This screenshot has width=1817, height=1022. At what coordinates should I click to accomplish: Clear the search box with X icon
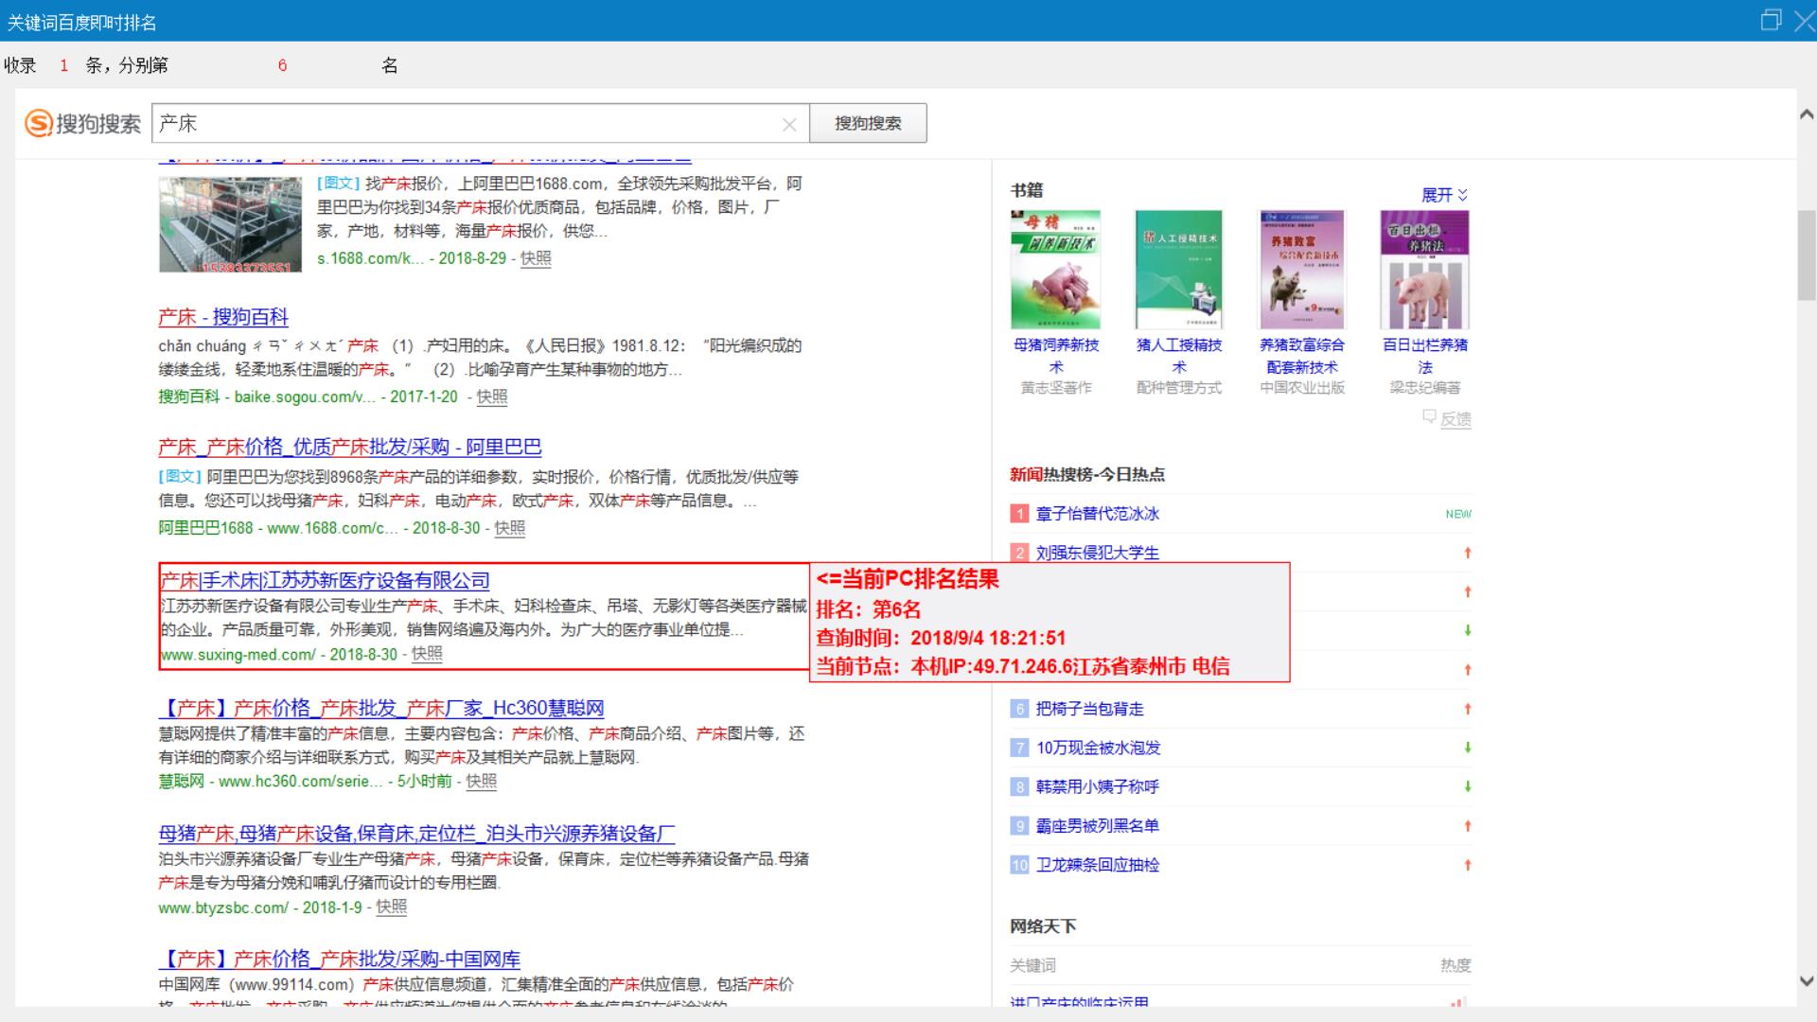click(789, 124)
